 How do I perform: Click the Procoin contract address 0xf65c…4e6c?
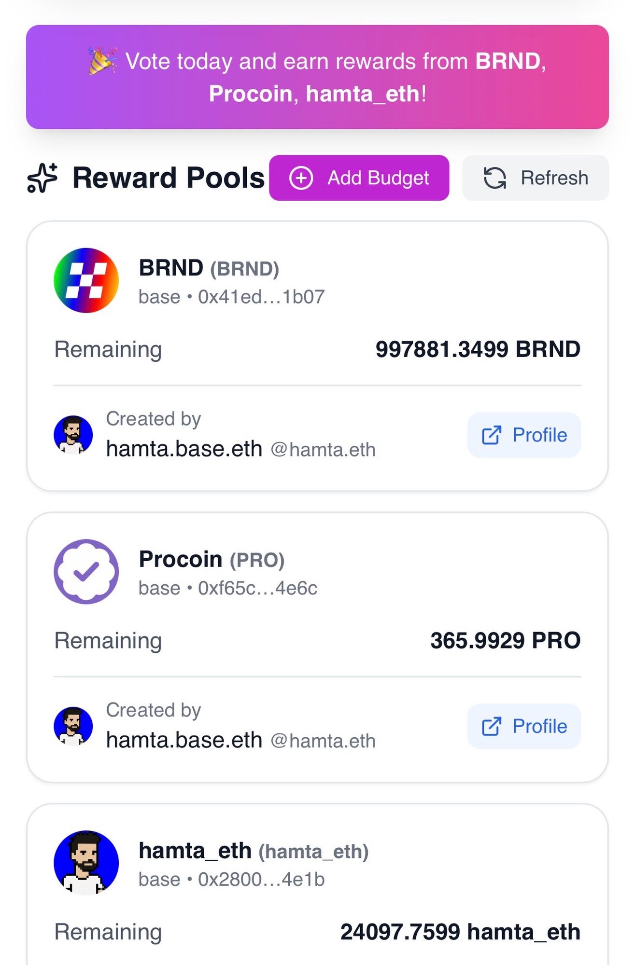click(x=257, y=588)
